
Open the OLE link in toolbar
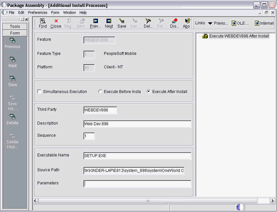click(240, 23)
